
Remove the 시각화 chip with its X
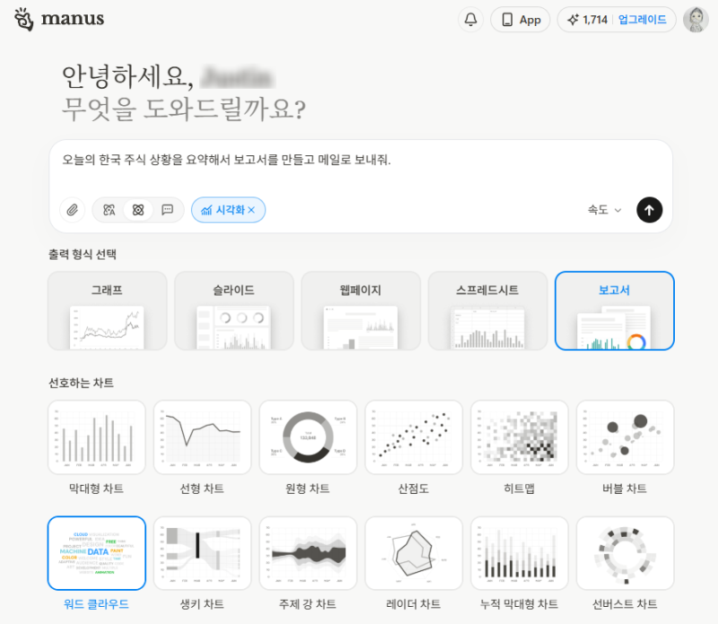tap(251, 210)
